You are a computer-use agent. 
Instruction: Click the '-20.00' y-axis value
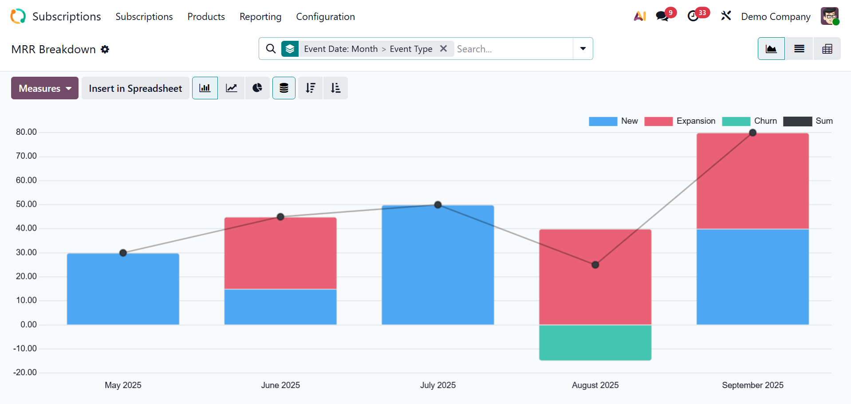[25, 373]
